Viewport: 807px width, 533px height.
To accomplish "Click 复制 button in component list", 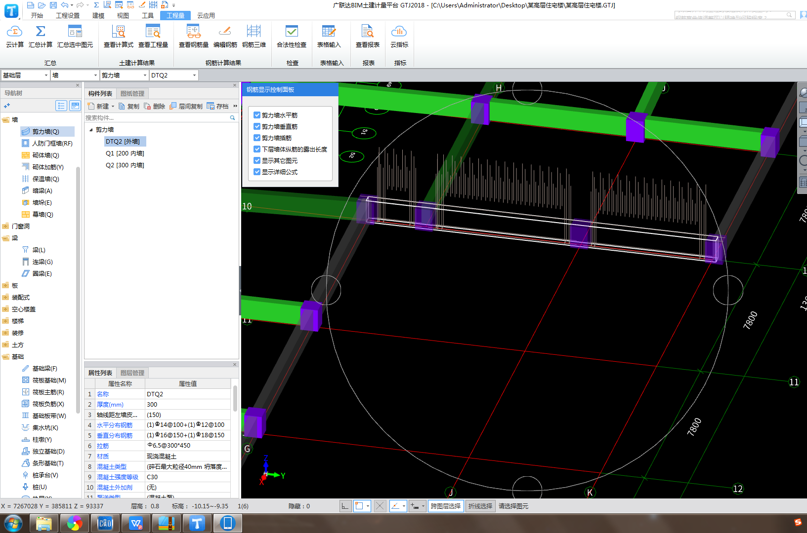I will click(129, 107).
